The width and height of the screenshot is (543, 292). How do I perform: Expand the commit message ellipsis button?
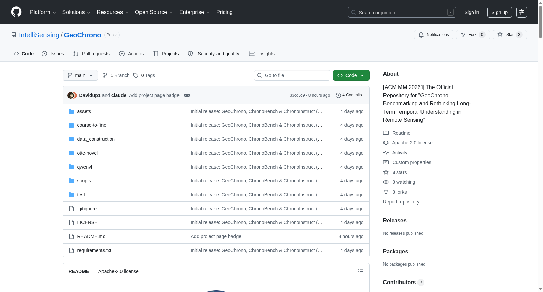click(x=187, y=95)
